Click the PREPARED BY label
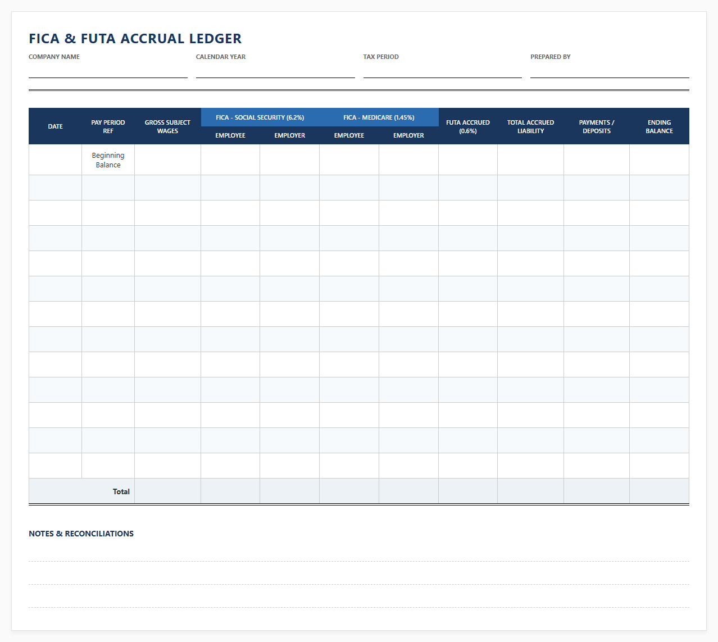 [x=551, y=57]
